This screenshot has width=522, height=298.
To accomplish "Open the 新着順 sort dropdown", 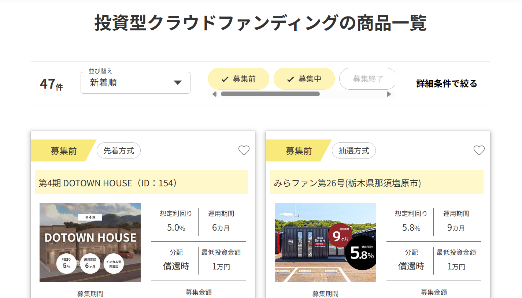I will [x=135, y=83].
